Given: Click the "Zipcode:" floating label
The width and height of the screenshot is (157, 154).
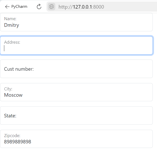Looking at the screenshot, I should (12, 136).
